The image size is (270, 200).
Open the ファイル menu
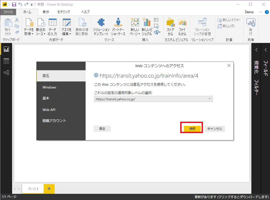click(x=8, y=12)
